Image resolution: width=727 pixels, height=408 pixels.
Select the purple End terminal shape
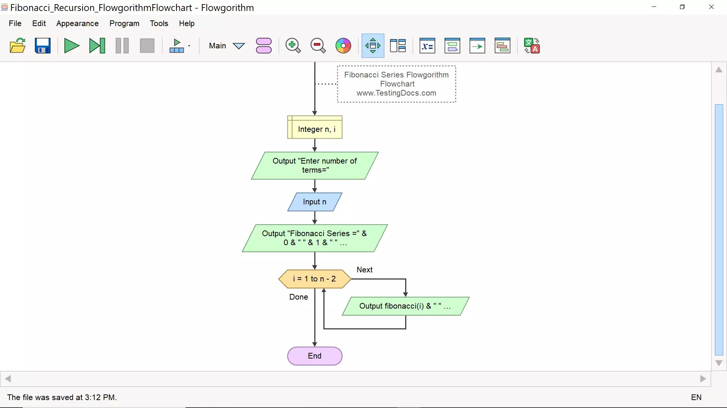click(315, 356)
